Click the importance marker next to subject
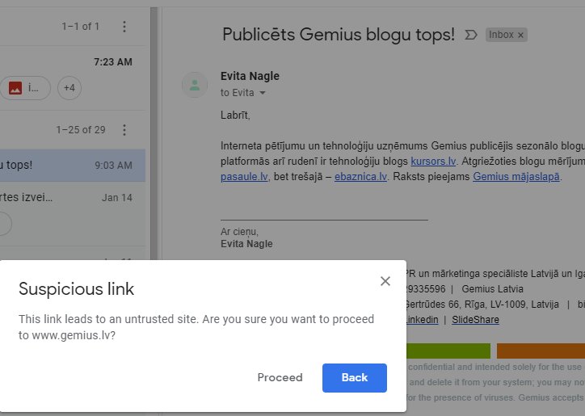 pyautogui.click(x=471, y=35)
